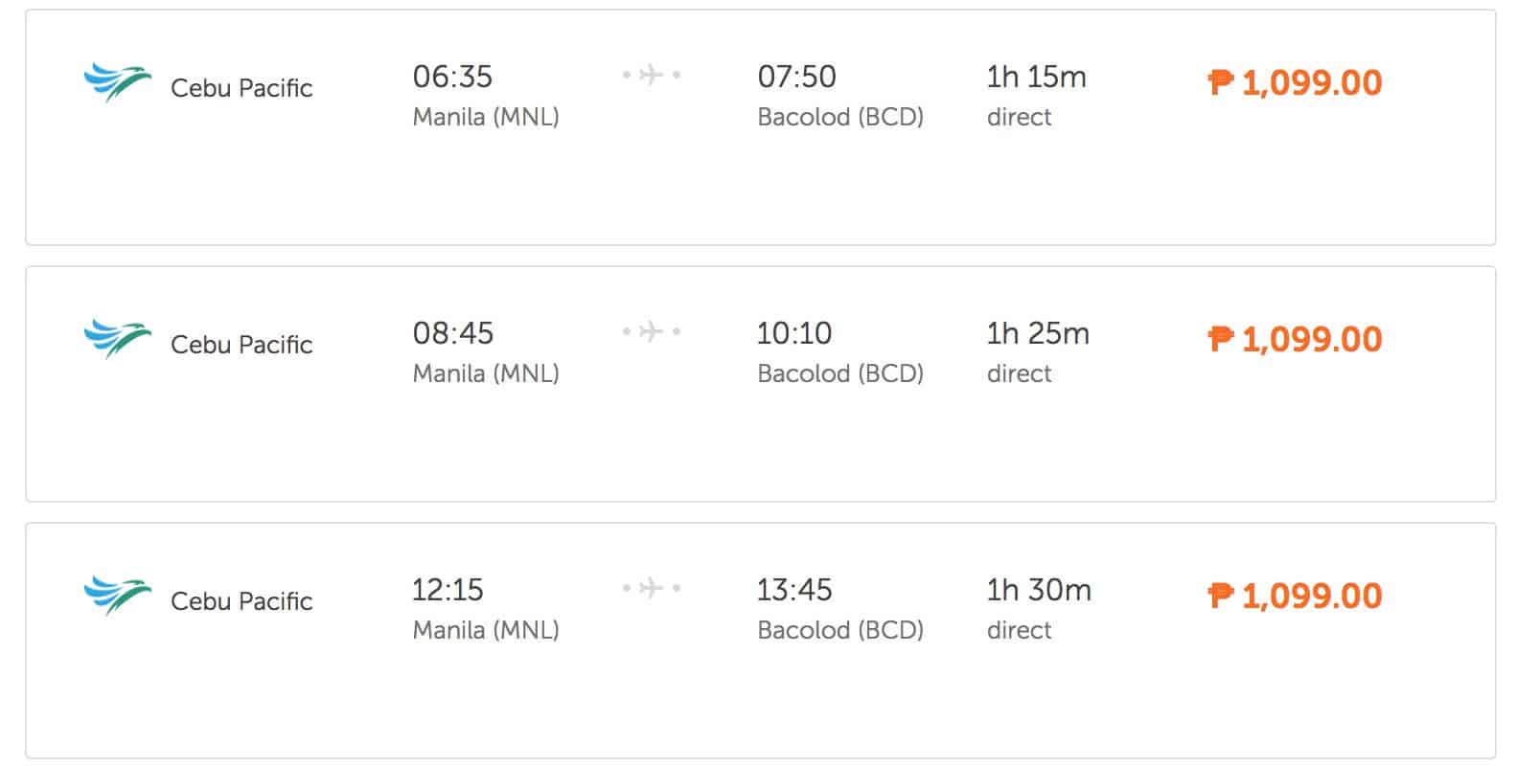Screen dimensions: 1516x766
Task: Click the 1h 15m flight duration
Action: tap(1036, 77)
